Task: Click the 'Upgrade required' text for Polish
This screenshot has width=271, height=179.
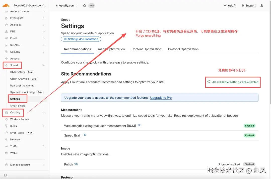Action: click(229, 164)
